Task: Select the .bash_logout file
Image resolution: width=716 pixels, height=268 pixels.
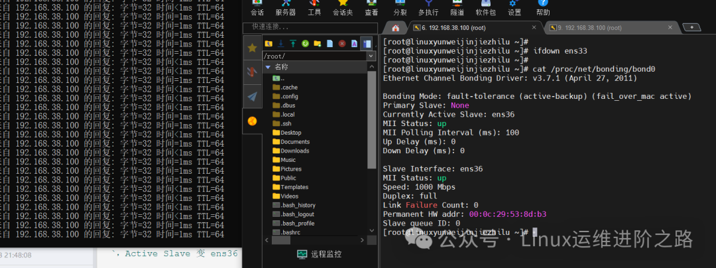Action: point(293,214)
